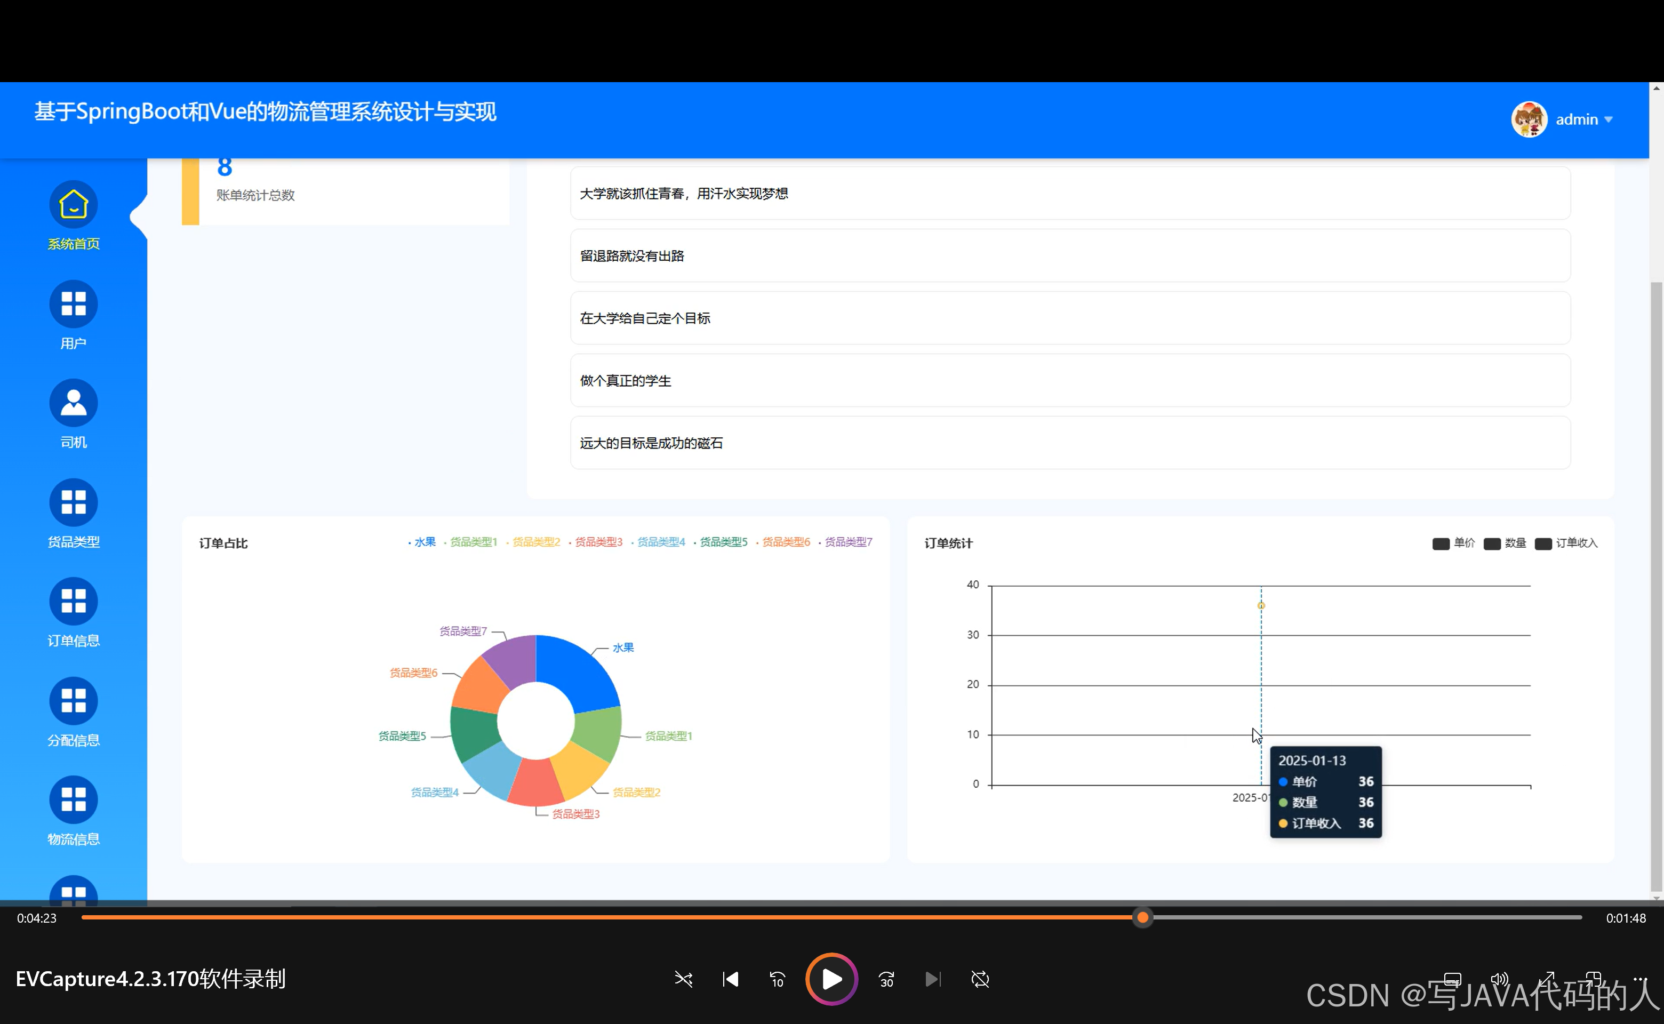The image size is (1664, 1024).
Task: Click the dark green 货品类型5 pie slice
Action: [474, 734]
